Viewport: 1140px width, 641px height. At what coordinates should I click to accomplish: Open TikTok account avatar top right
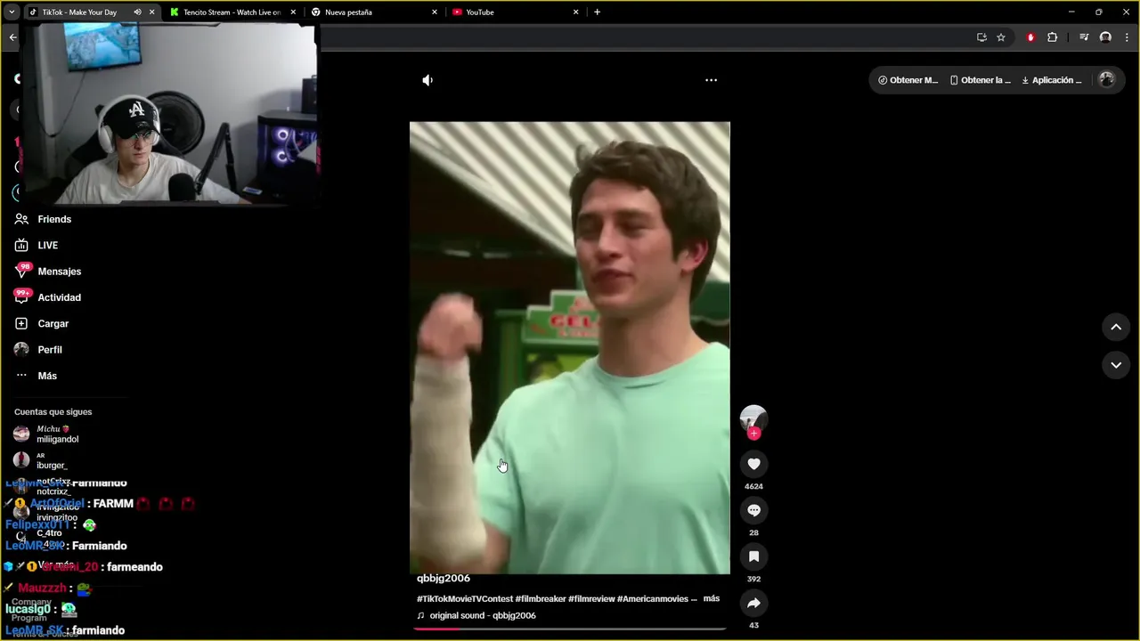[1107, 79]
